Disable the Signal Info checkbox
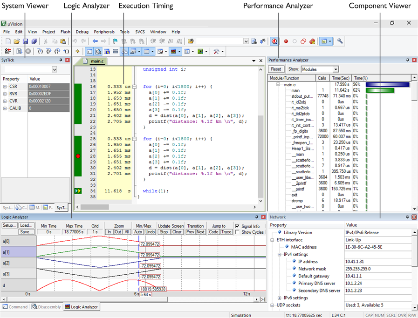Image resolution: width=418 pixels, height=318 pixels. click(x=238, y=226)
